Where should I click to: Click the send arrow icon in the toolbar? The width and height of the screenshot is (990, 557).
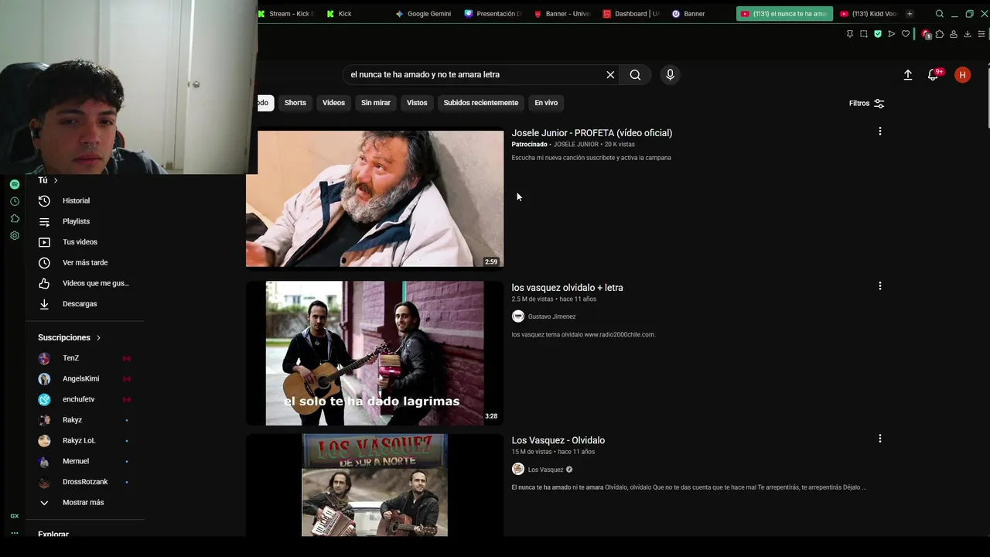click(891, 34)
